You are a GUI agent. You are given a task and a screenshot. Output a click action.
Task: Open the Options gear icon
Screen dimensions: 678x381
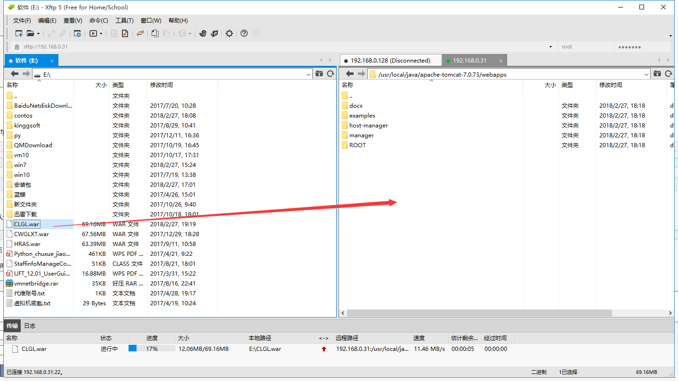click(229, 33)
